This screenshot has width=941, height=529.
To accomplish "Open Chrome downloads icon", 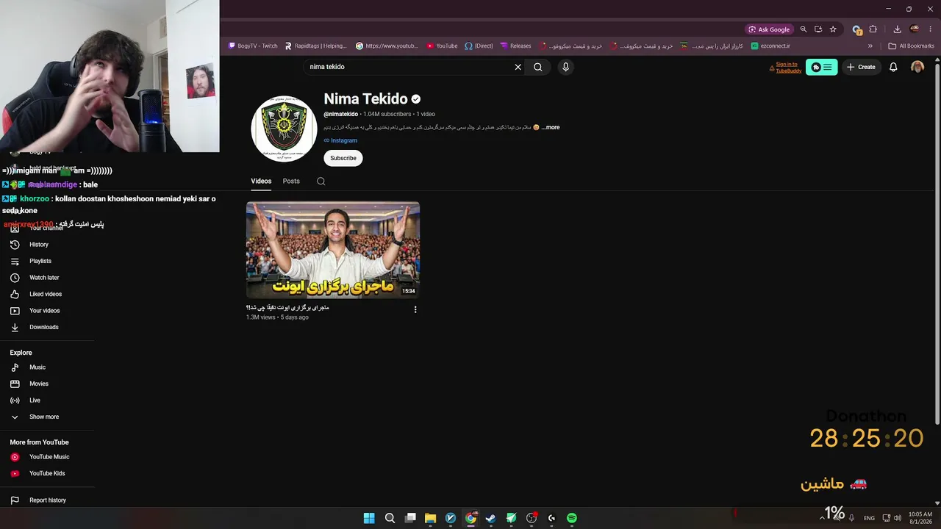I will click(897, 29).
